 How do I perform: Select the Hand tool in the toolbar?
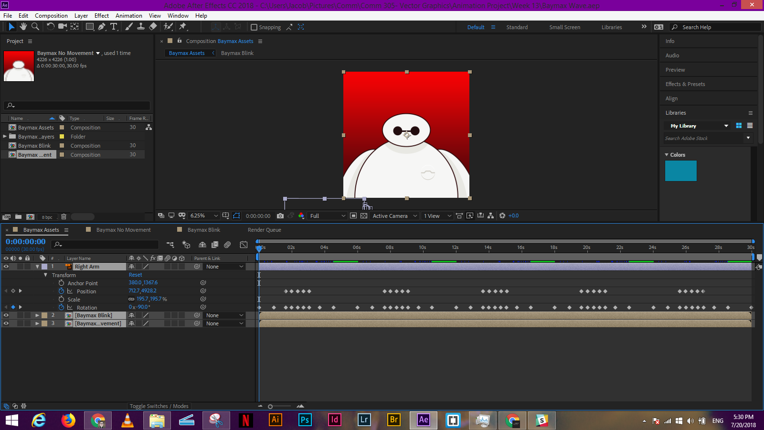pos(23,27)
